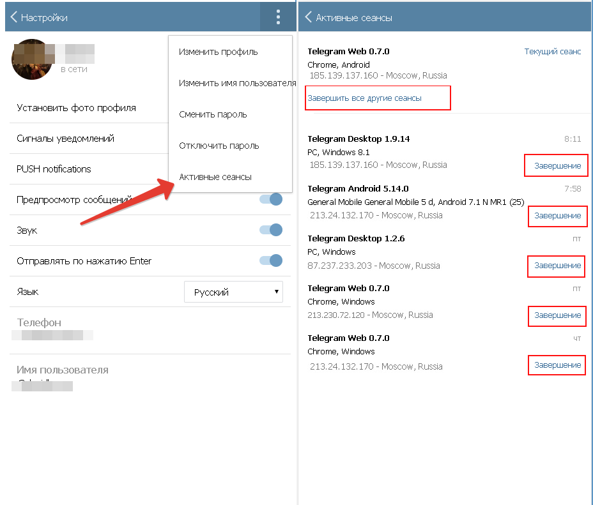The height and width of the screenshot is (505, 593).
Task: Click PC, Windows 8.1 text
Action: click(339, 153)
